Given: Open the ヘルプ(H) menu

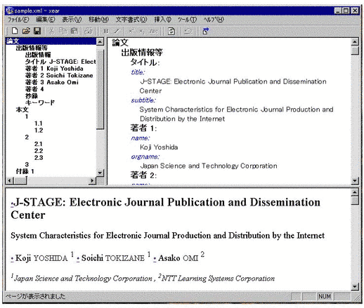Looking at the screenshot, I should tap(214, 20).
